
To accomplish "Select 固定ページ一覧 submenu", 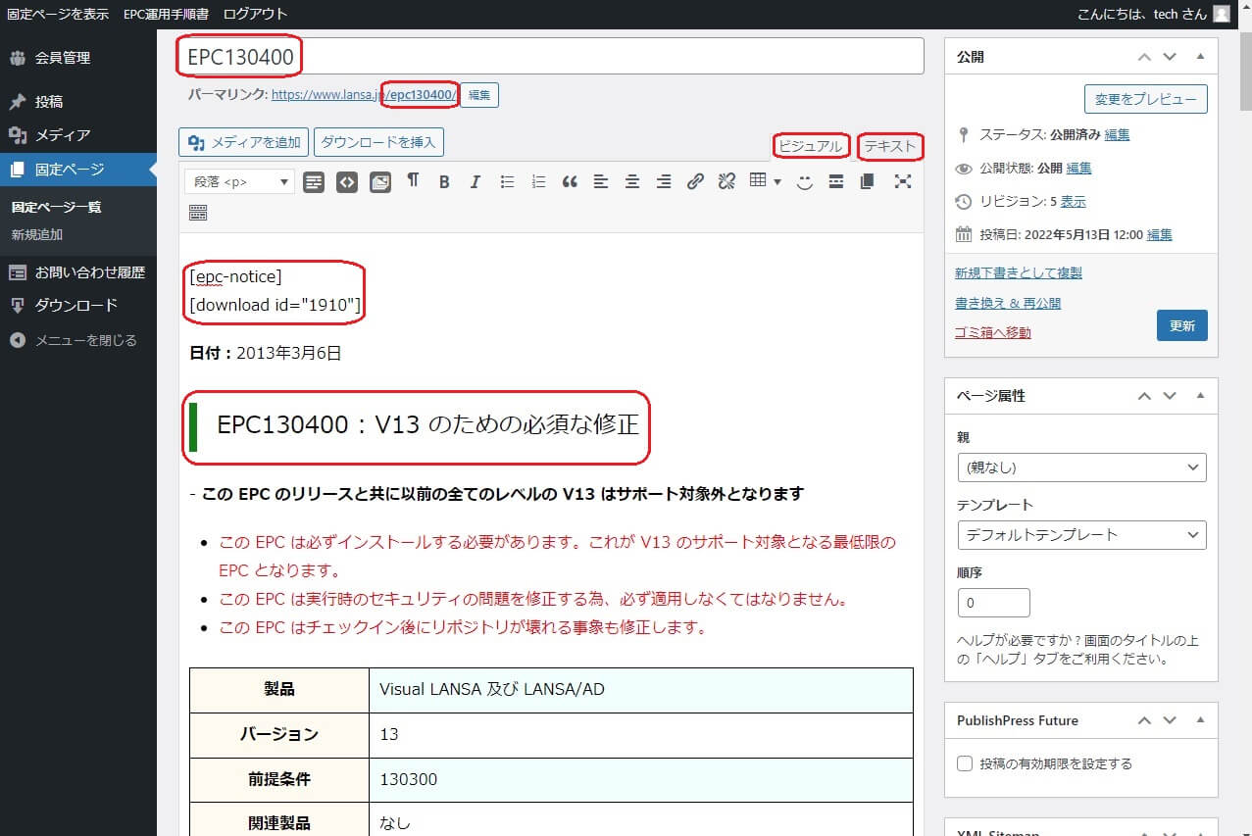I will tap(56, 207).
